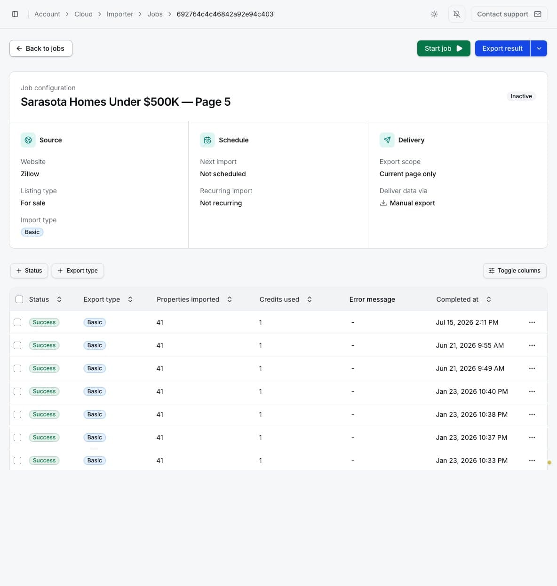Expand the Export result dropdown arrow
The image size is (557, 586).
pyautogui.click(x=539, y=48)
